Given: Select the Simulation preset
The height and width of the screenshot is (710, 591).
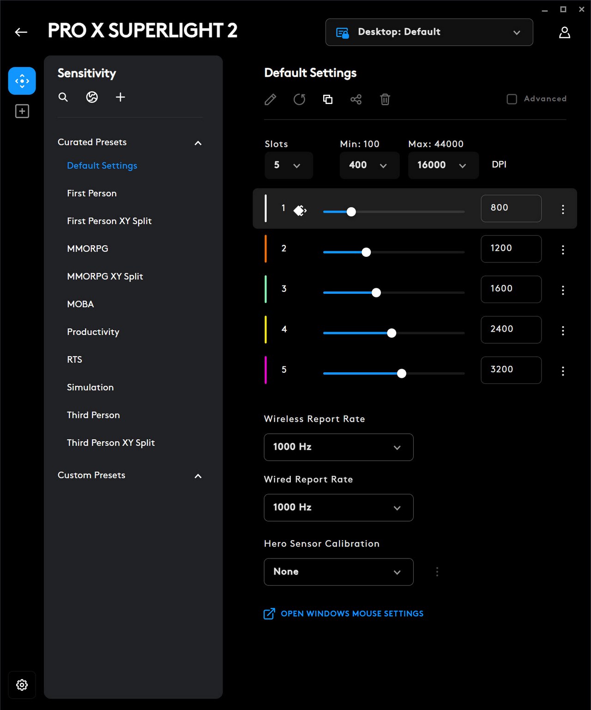Looking at the screenshot, I should 90,387.
